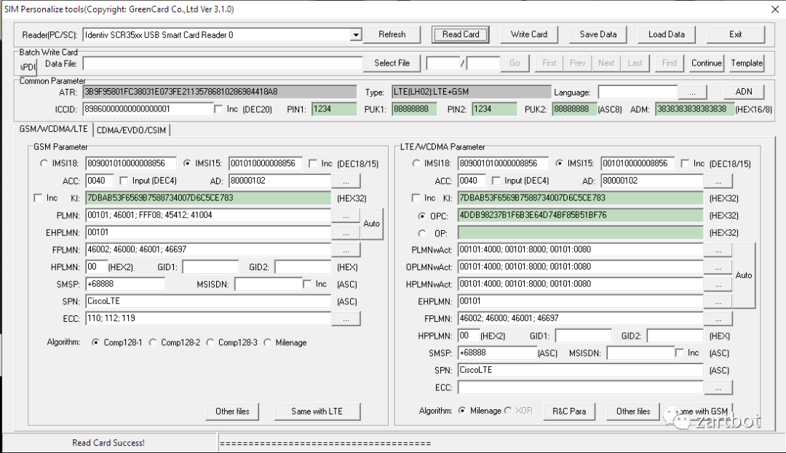Image resolution: width=786 pixels, height=453 pixels.
Task: Select the IMSI18 radio button in GSM Parameter
Action: (x=44, y=164)
